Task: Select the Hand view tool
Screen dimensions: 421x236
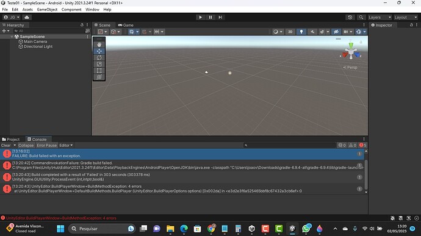Action: tap(99, 45)
